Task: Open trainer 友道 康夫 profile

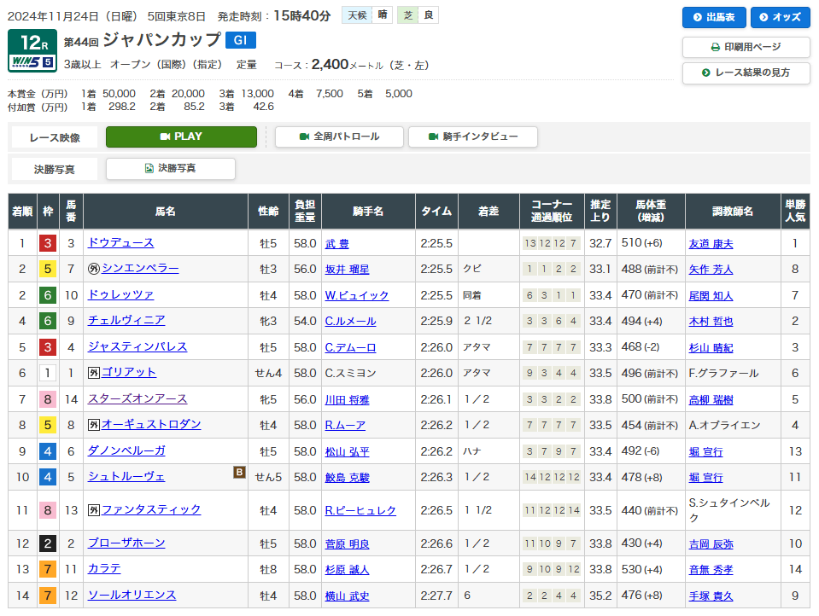Action: pyautogui.click(x=711, y=244)
